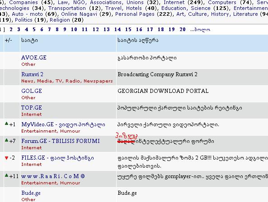
Task: Open the Bude.ge site link
Action: [31, 193]
